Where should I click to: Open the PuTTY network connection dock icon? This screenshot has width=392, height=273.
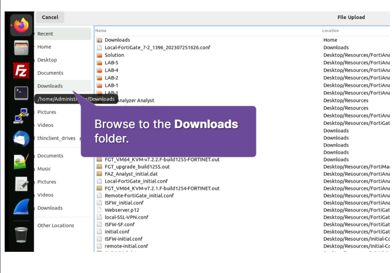(x=21, y=116)
